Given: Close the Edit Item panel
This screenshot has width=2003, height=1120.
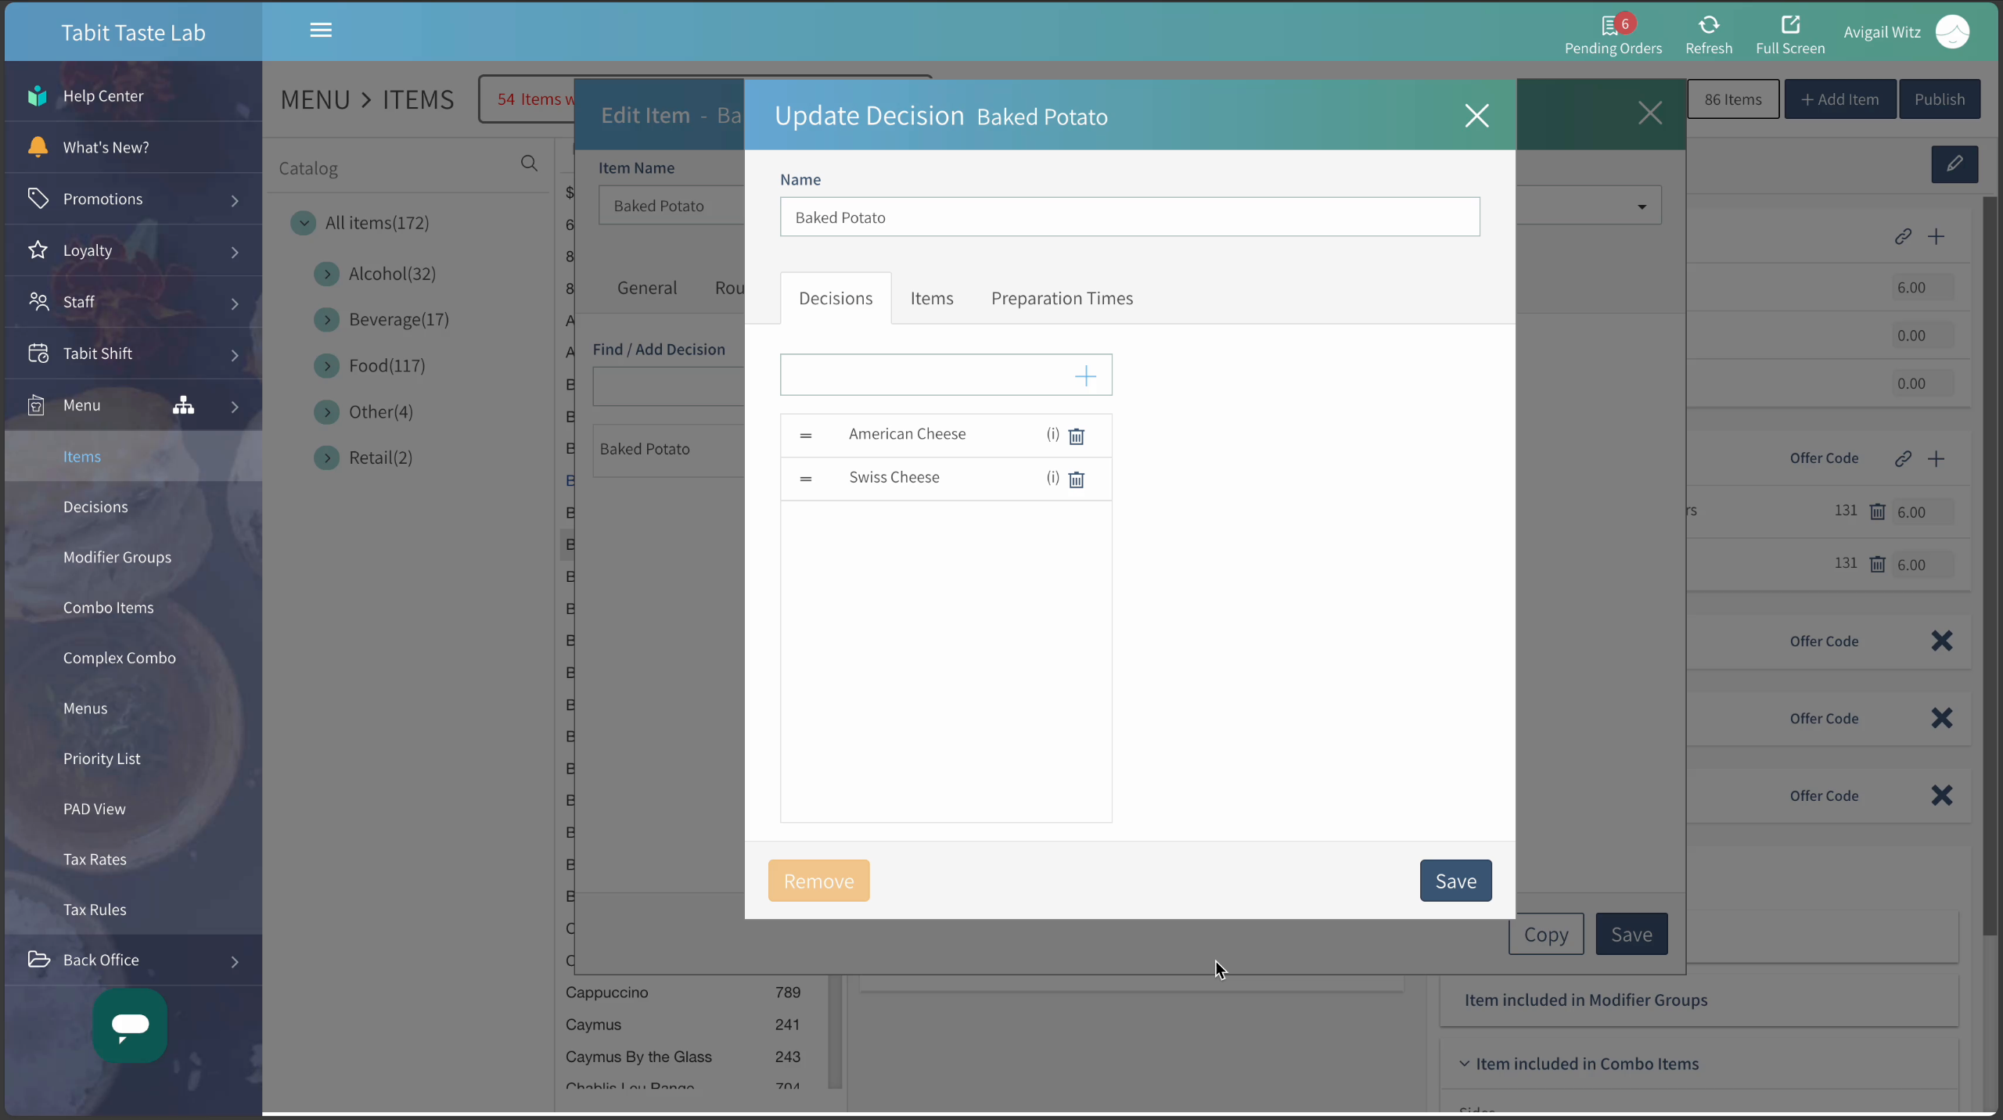Looking at the screenshot, I should [x=1650, y=113].
